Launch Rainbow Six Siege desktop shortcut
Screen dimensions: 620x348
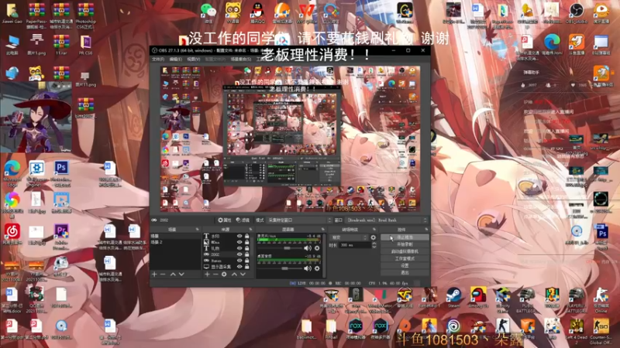(356, 299)
